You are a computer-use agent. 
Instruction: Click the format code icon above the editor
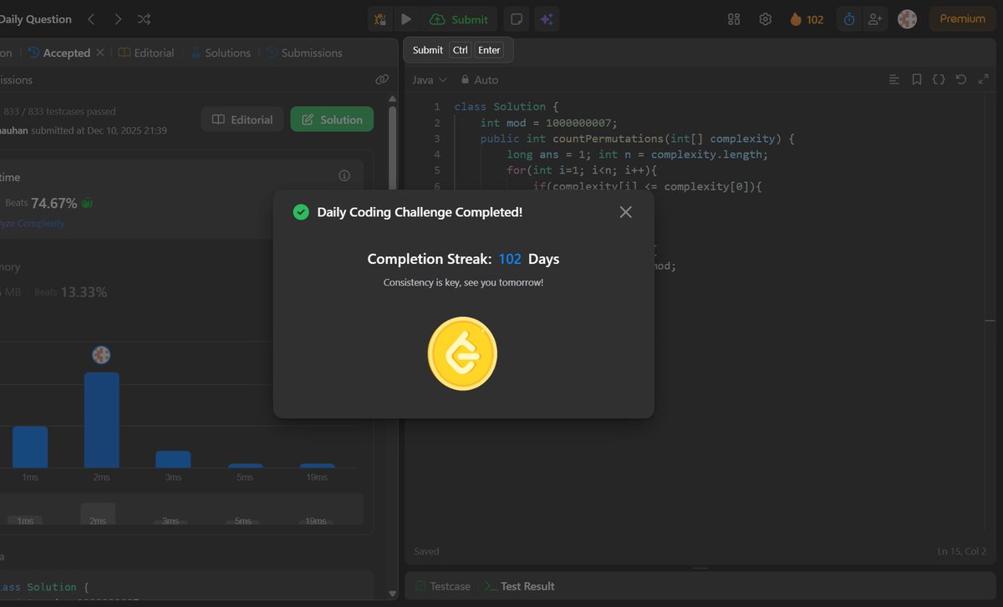[x=894, y=79]
